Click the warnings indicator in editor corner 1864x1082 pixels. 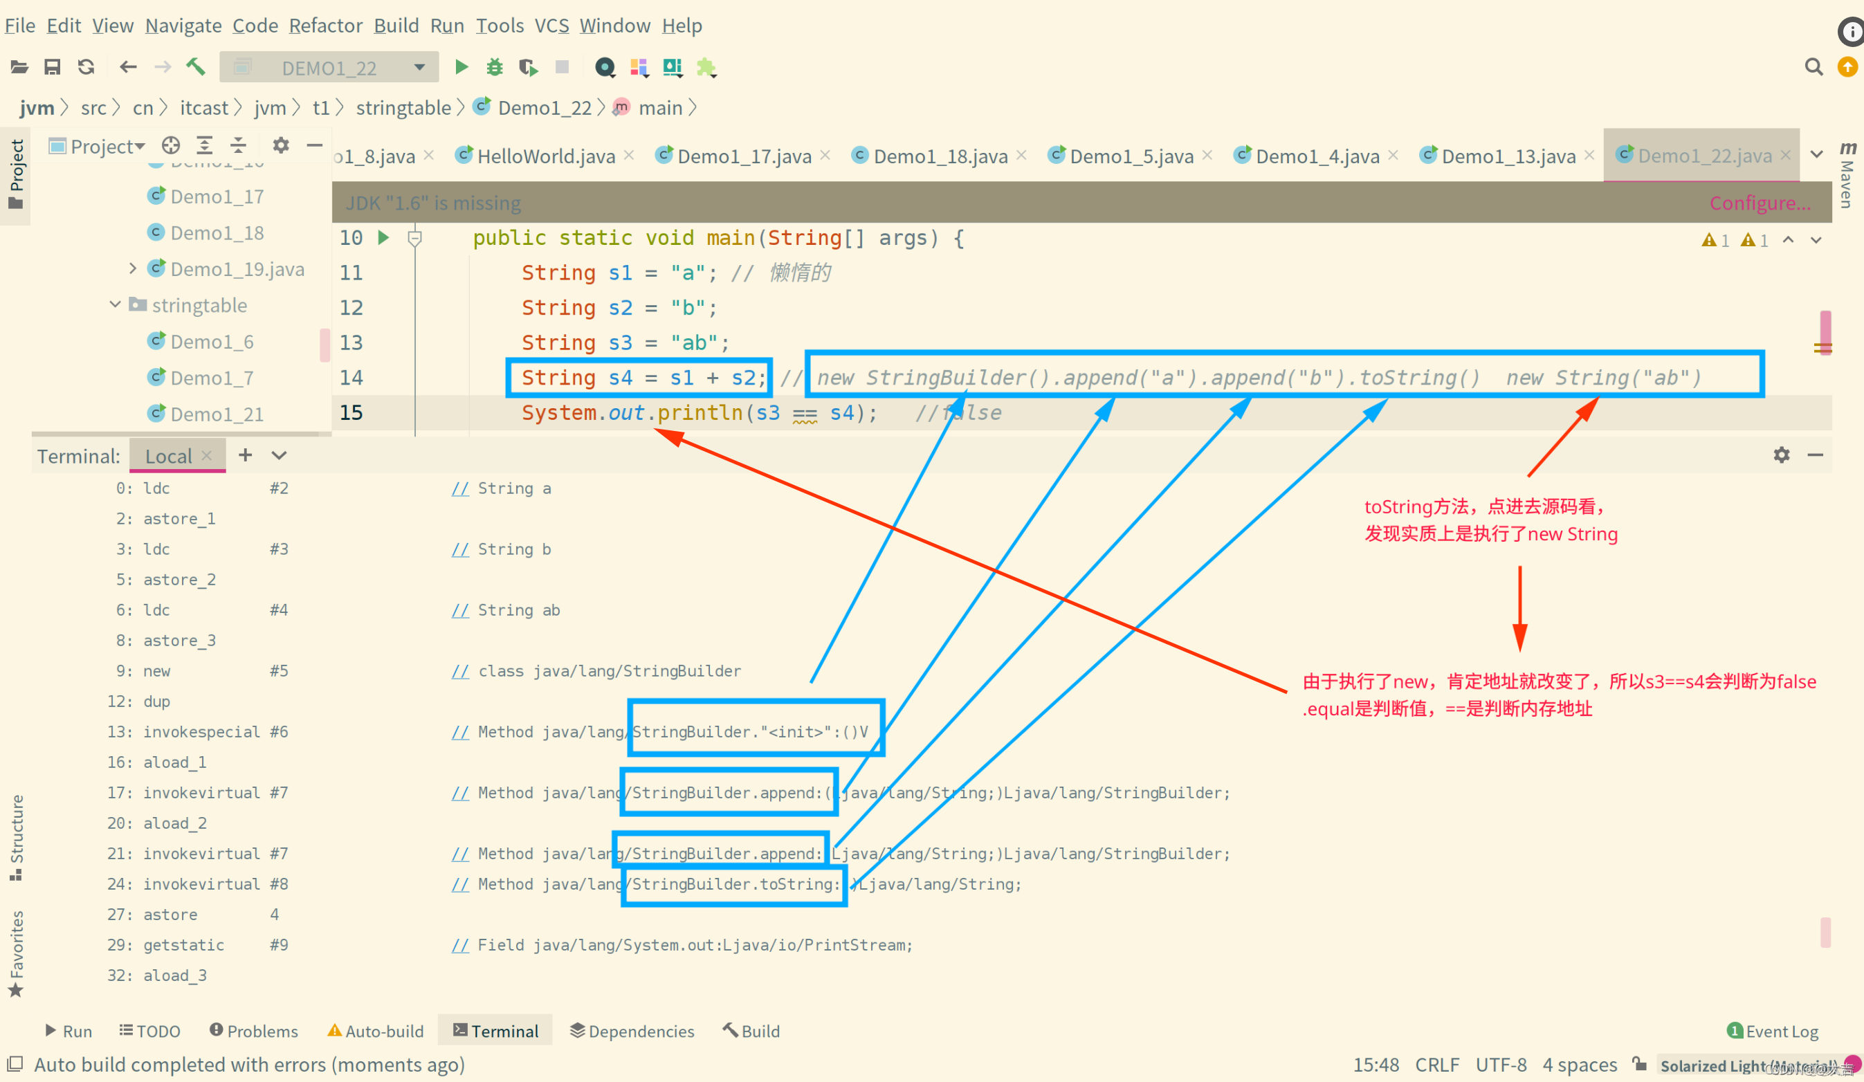1735,239
